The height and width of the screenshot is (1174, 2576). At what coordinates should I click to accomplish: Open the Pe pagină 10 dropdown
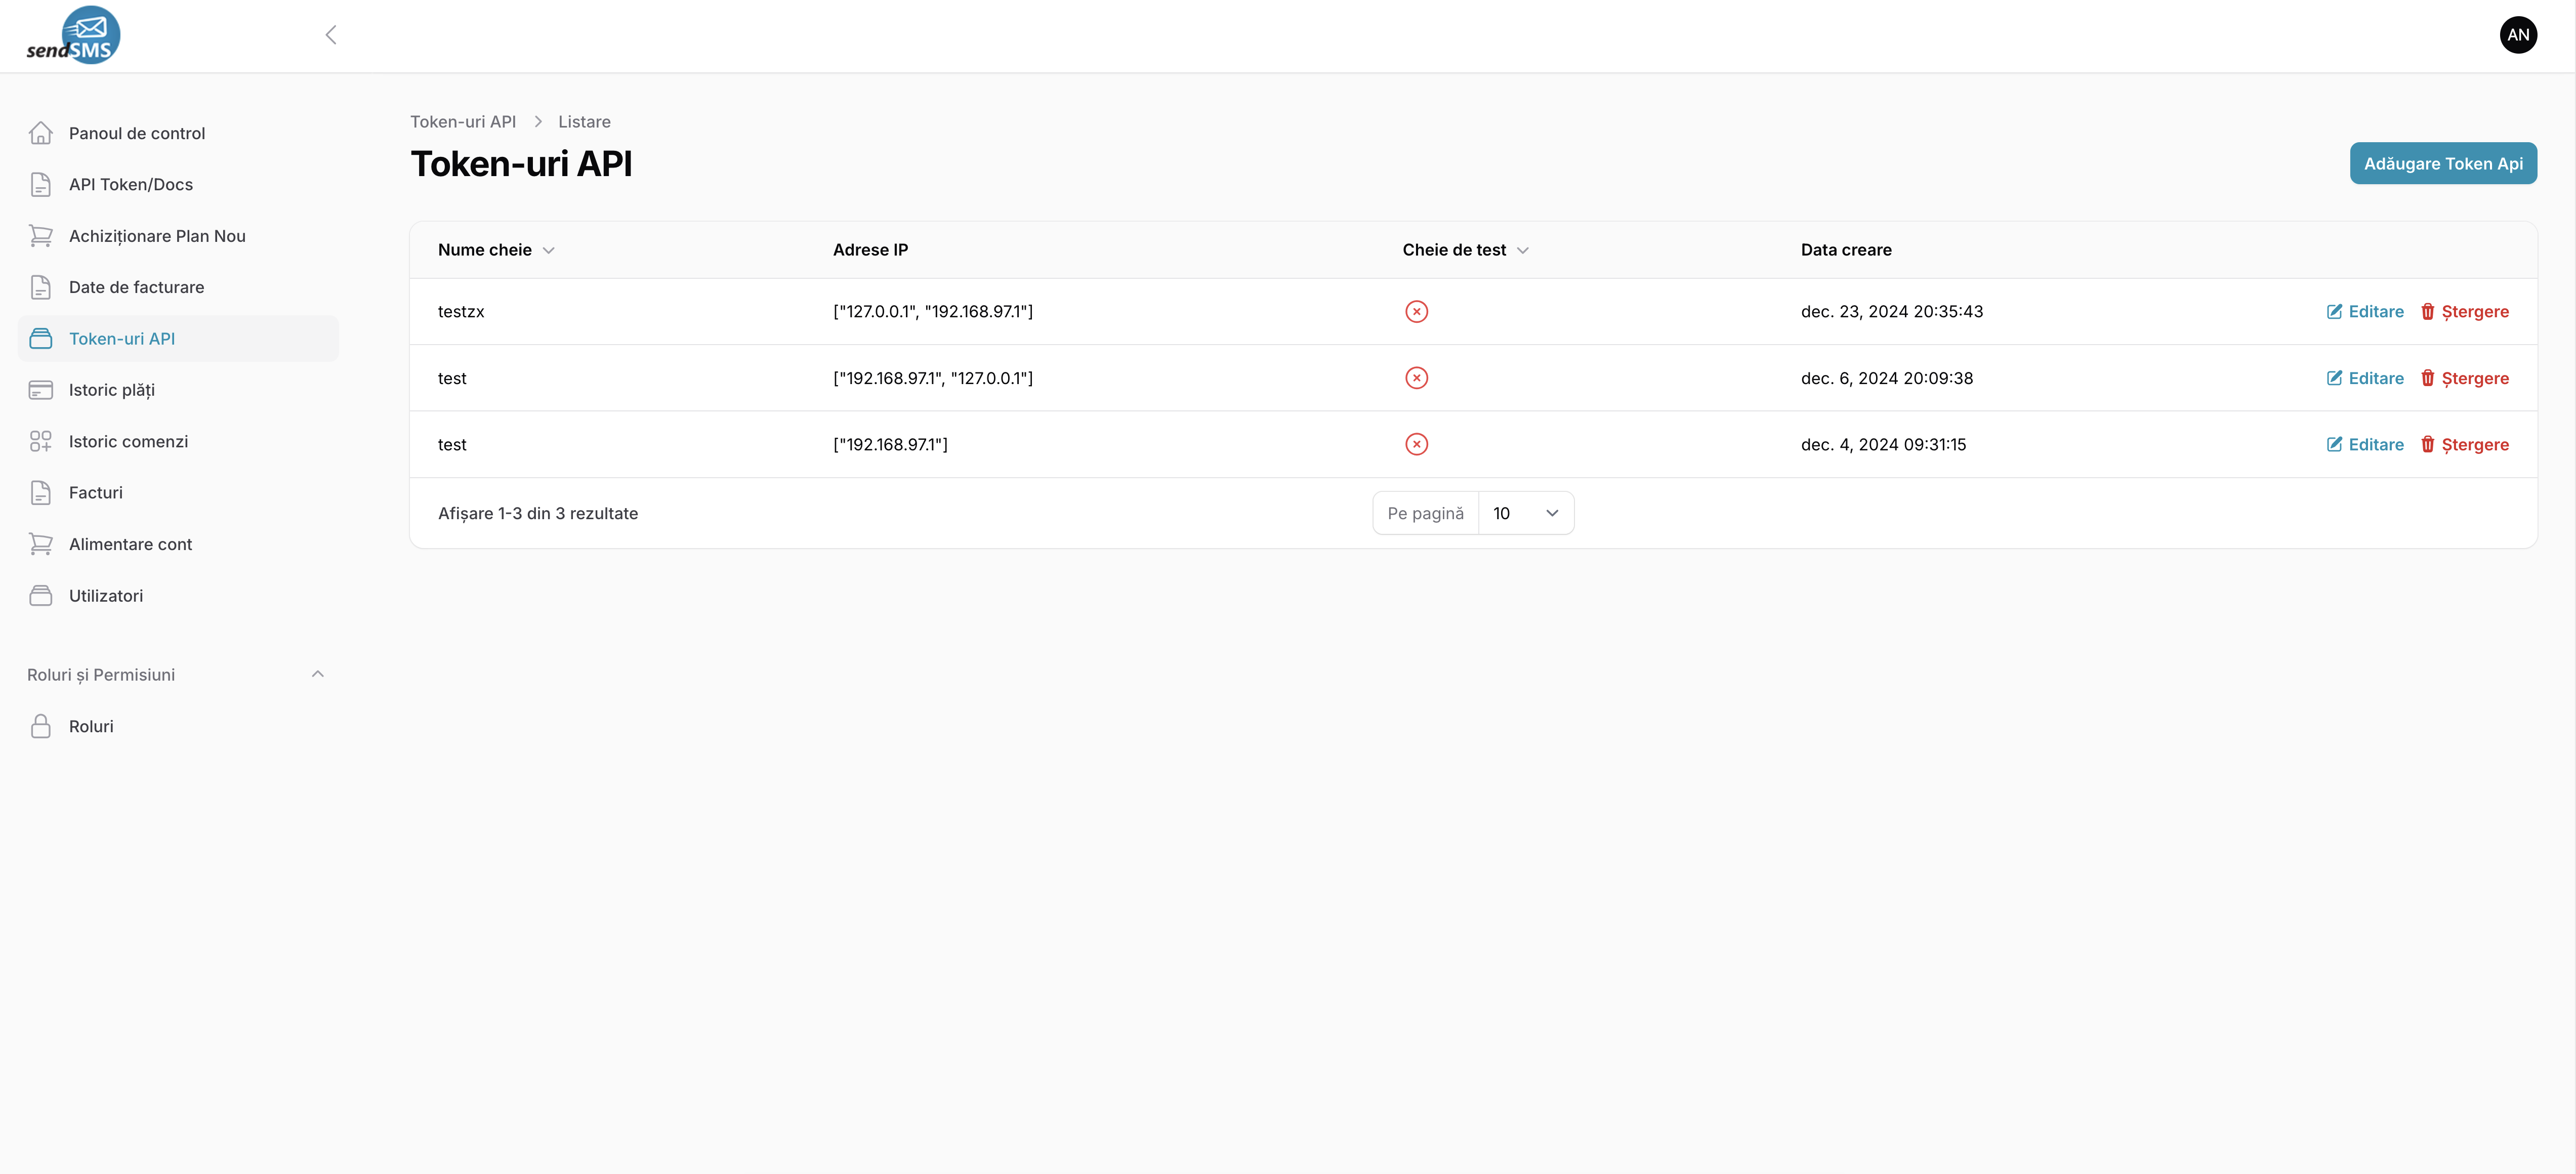pos(1525,513)
